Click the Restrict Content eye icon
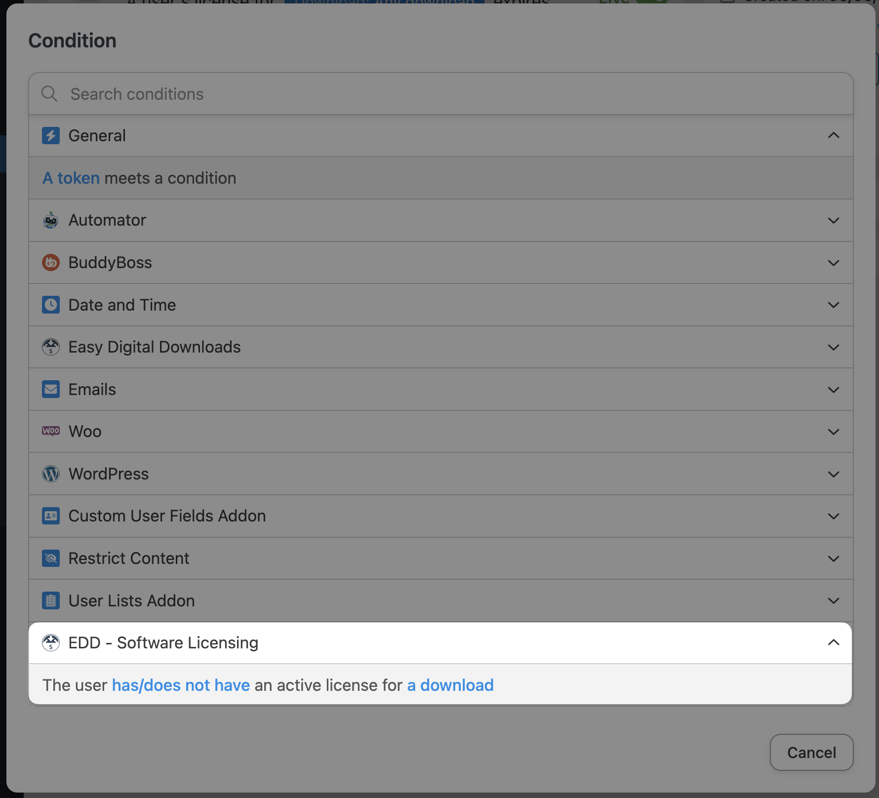Viewport: 879px width, 798px height. pyautogui.click(x=51, y=559)
